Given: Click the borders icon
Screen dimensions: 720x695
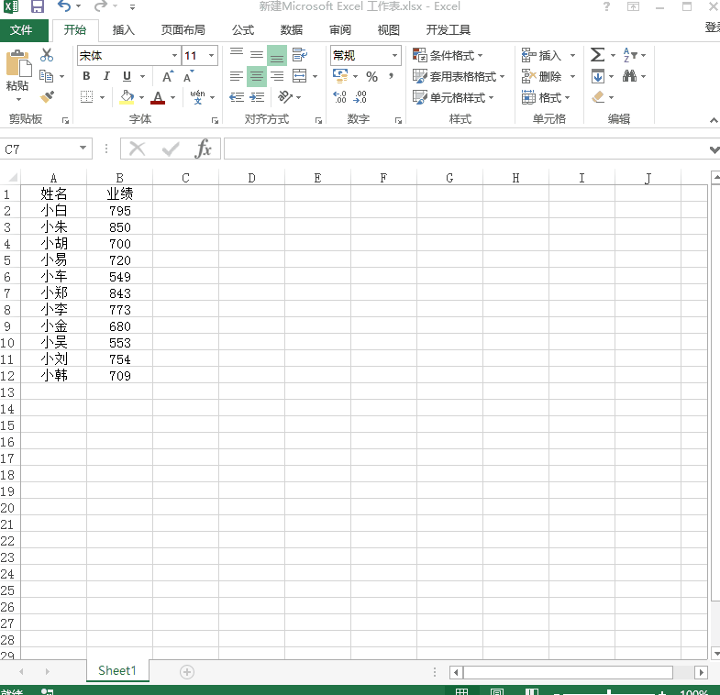Looking at the screenshot, I should pyautogui.click(x=87, y=97).
